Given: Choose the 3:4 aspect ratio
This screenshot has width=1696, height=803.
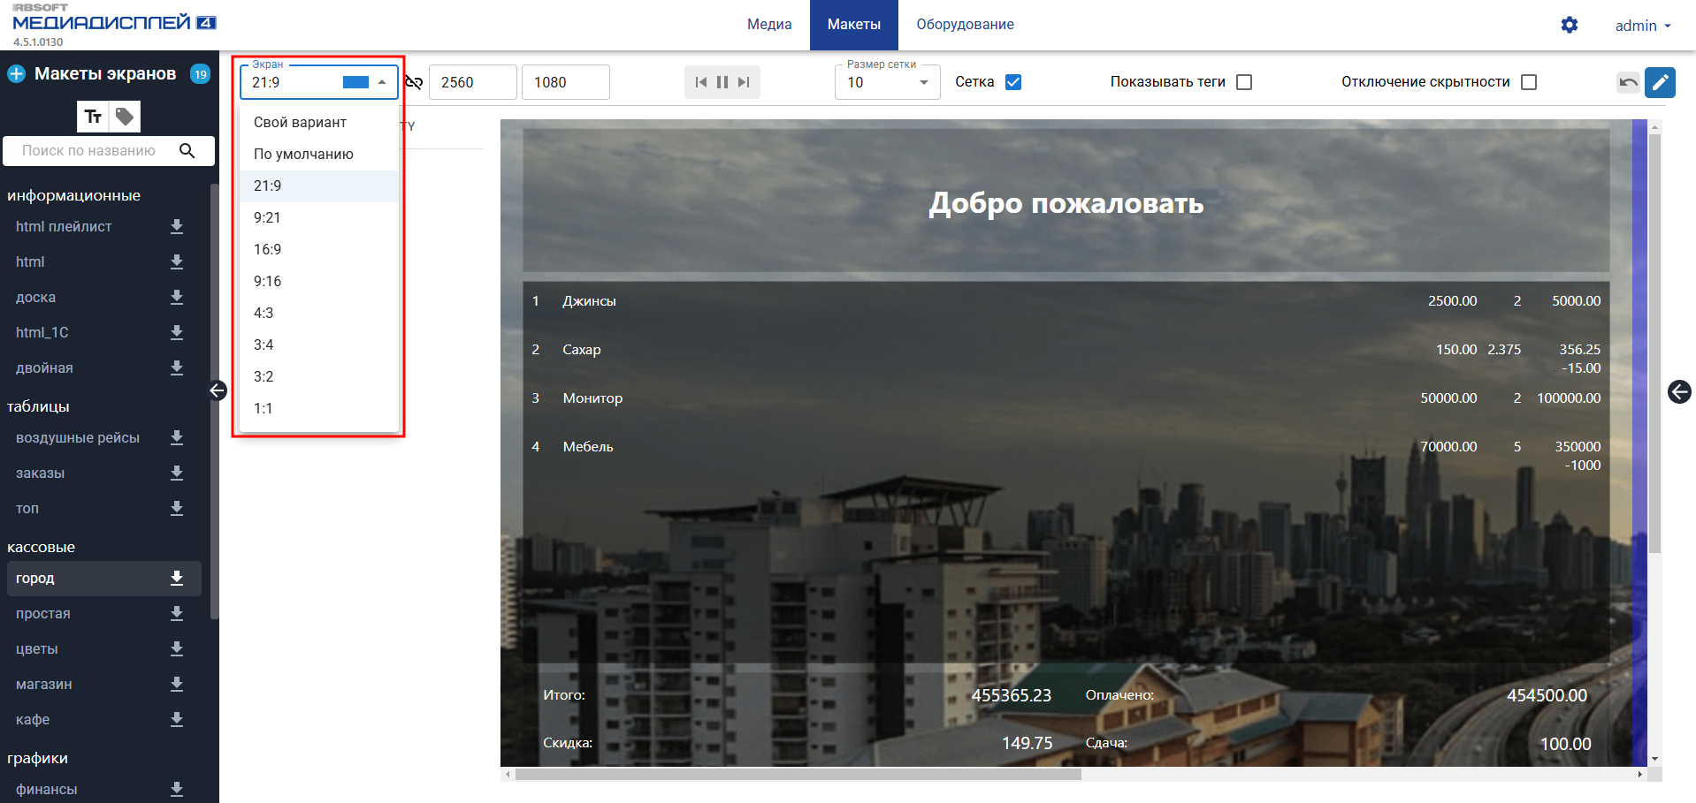Looking at the screenshot, I should point(319,345).
